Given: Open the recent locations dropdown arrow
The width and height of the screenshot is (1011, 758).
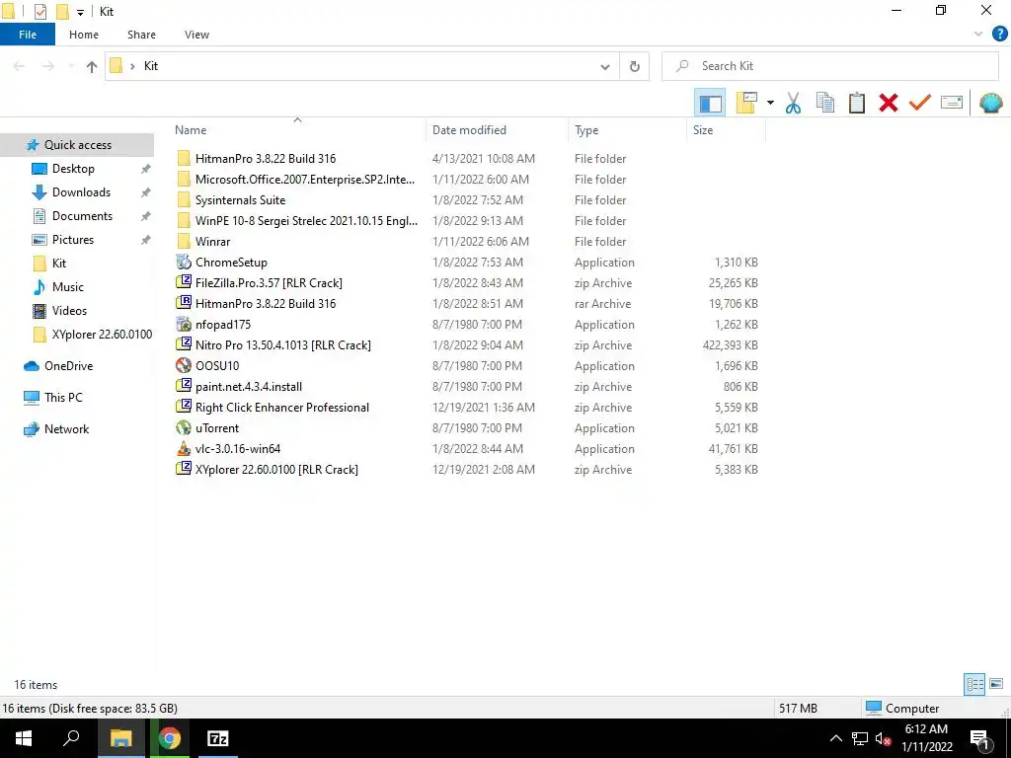Looking at the screenshot, I should pos(71,66).
